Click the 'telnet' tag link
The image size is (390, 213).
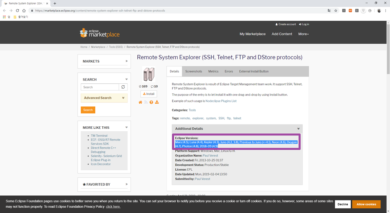pyautogui.click(x=237, y=119)
